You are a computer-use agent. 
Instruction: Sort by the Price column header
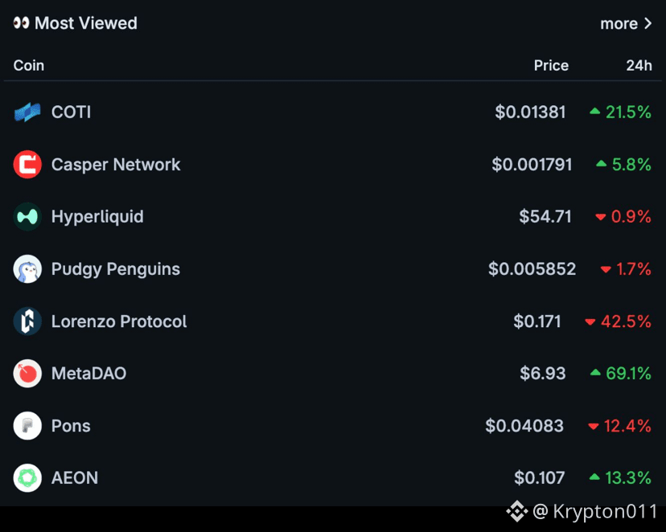click(x=551, y=65)
